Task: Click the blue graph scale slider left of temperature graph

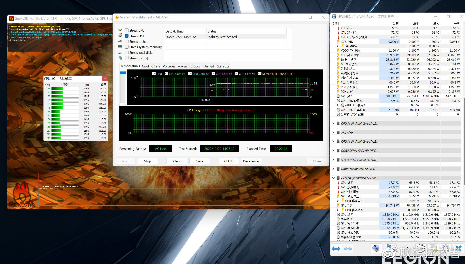Action: click(123, 73)
